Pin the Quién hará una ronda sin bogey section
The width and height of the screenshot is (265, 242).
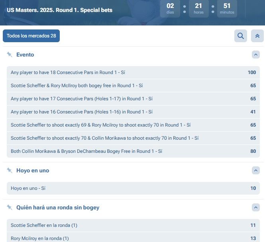[10, 207]
